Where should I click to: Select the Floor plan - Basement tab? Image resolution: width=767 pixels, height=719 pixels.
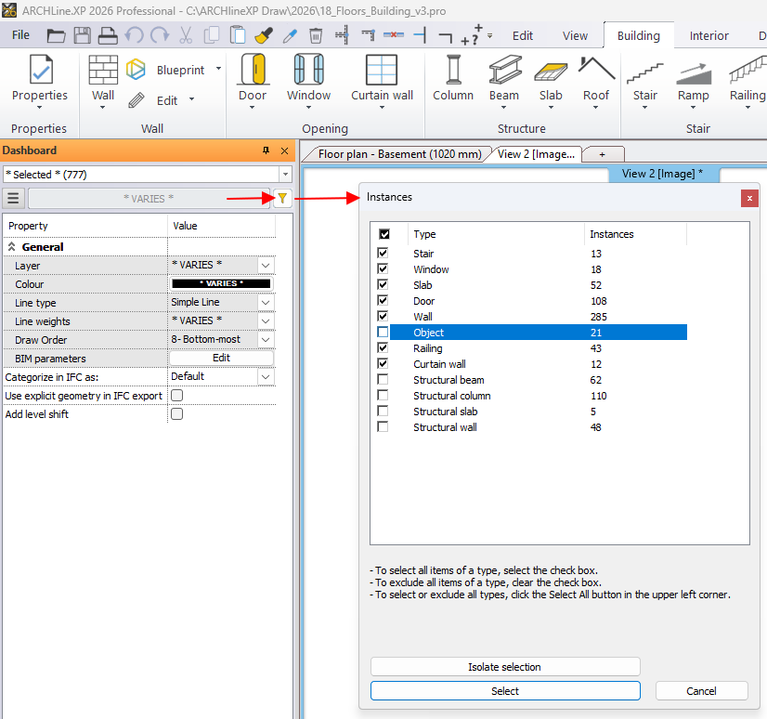[399, 154]
